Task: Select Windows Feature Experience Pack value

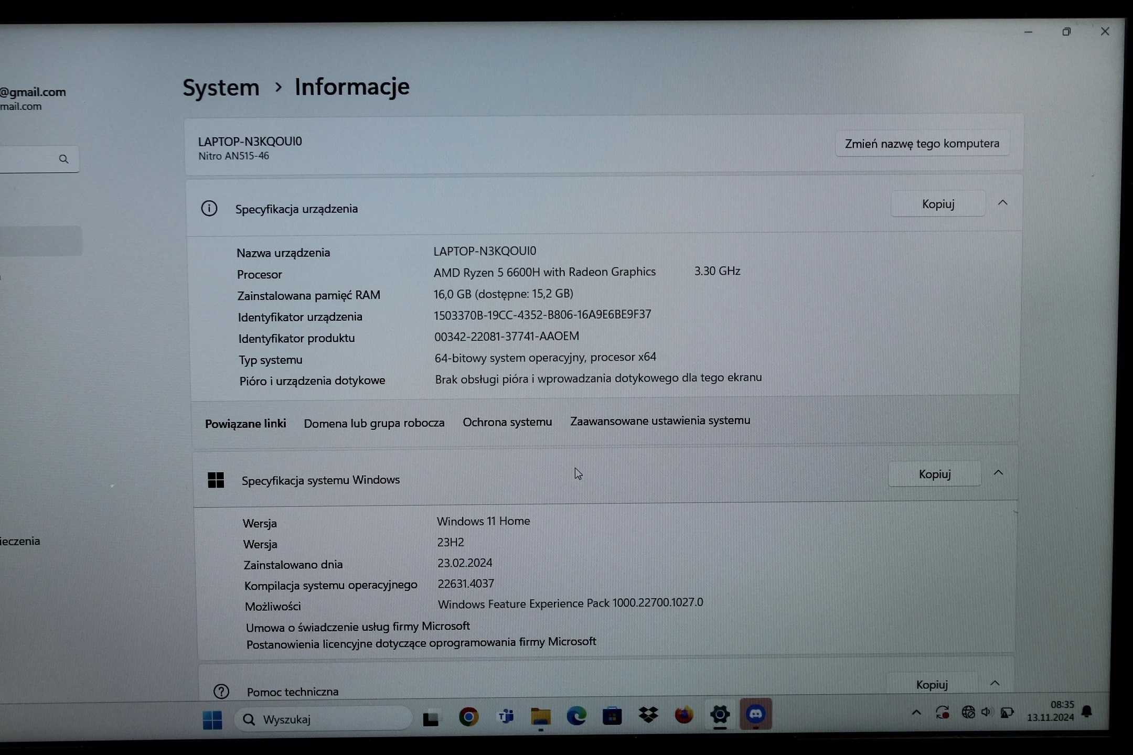Action: (570, 603)
